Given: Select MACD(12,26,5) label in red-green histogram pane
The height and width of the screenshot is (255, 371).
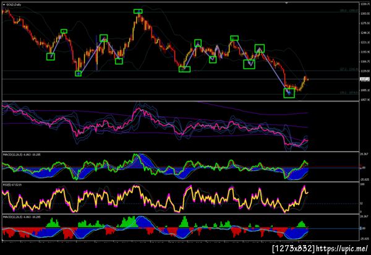Looking at the screenshot, I should pyautogui.click(x=22, y=217).
